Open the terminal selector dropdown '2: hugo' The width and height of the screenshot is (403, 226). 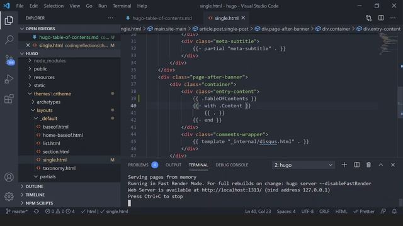coord(303,165)
